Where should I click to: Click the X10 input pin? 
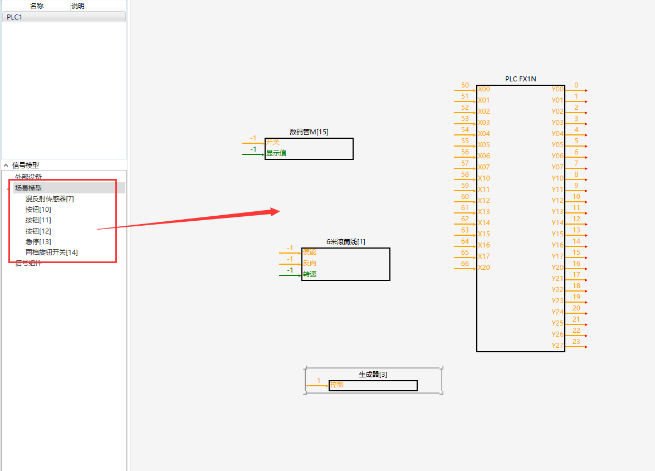484,178
